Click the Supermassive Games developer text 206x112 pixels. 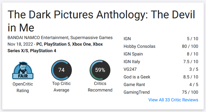pyautogui.click(x=92, y=38)
